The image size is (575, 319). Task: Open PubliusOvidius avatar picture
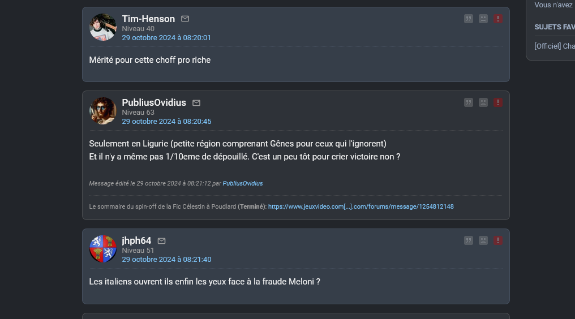(102, 111)
